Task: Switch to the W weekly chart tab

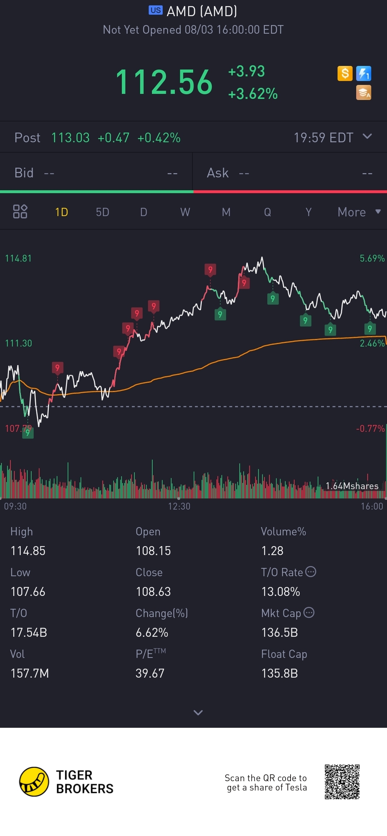Action: [185, 212]
